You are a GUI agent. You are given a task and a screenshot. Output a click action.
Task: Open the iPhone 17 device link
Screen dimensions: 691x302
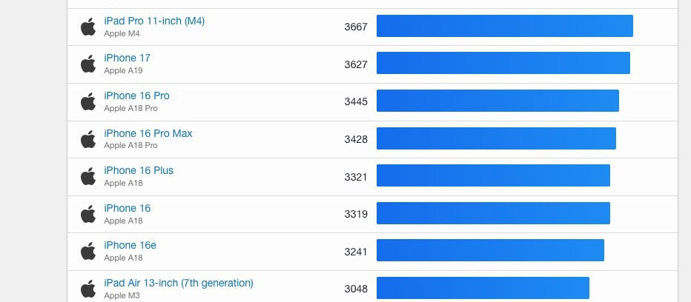pyautogui.click(x=128, y=58)
